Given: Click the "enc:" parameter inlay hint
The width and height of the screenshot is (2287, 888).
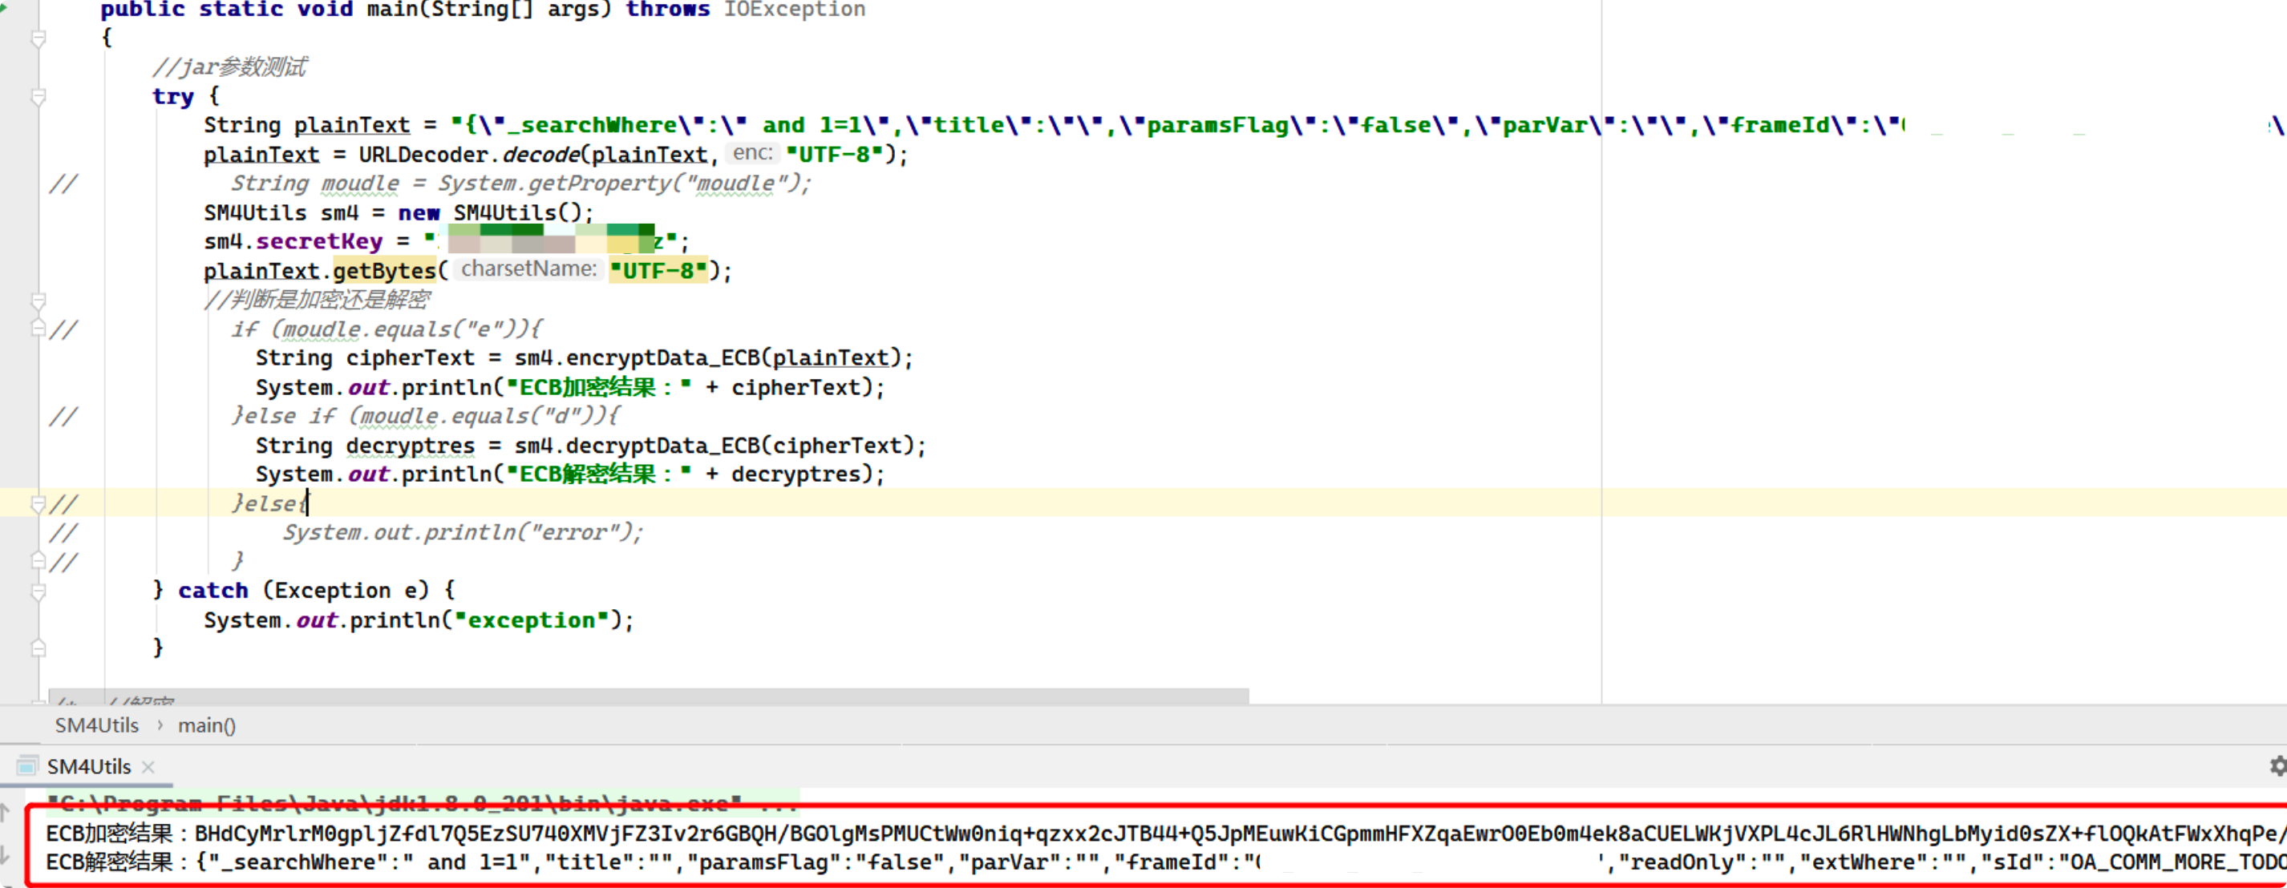Looking at the screenshot, I should point(752,153).
